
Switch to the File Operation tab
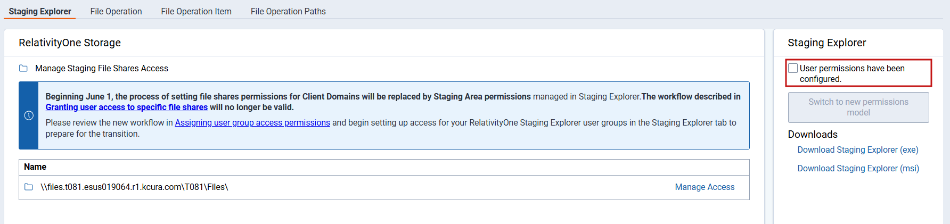click(116, 11)
